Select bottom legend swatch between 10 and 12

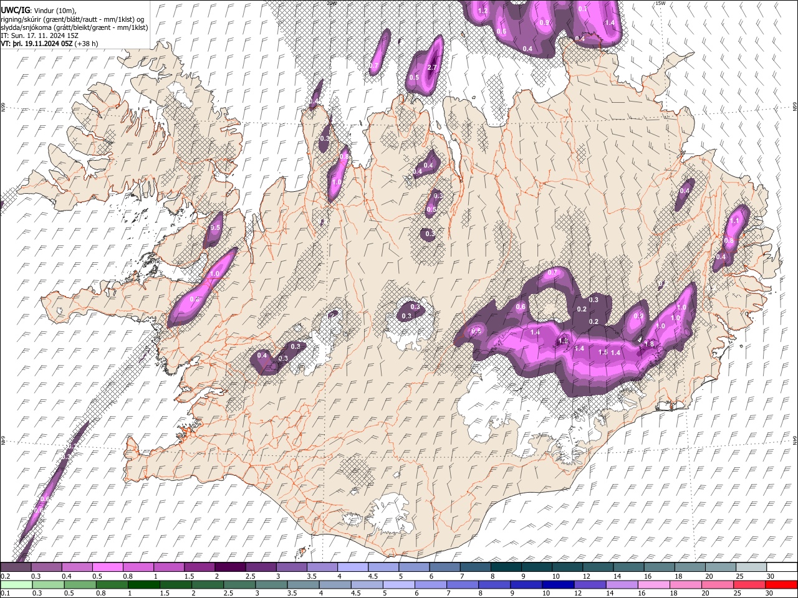[559, 584]
